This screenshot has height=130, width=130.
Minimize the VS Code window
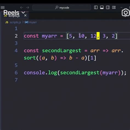[x=121, y=7]
